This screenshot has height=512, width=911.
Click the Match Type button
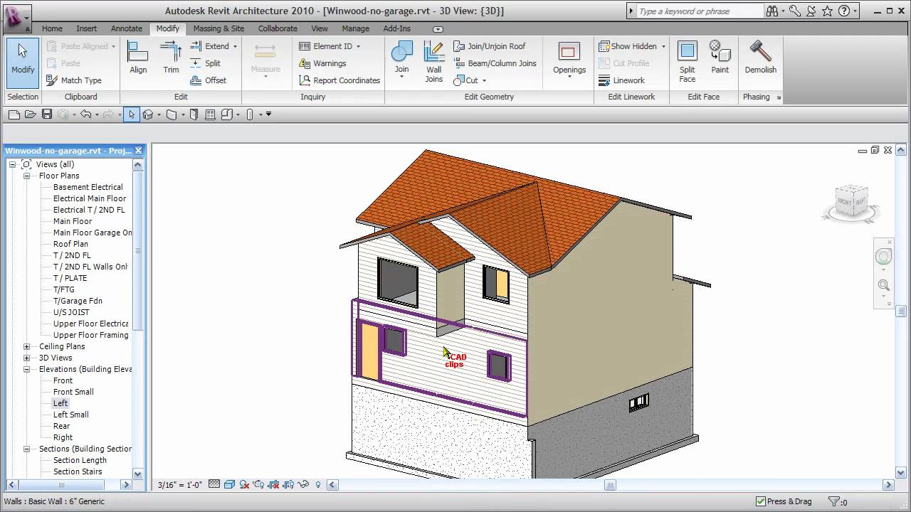74,80
